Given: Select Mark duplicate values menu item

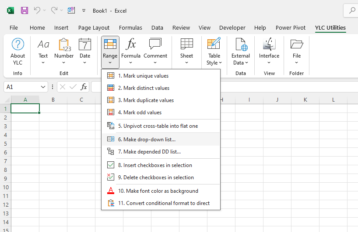Looking at the screenshot, I should [x=146, y=100].
